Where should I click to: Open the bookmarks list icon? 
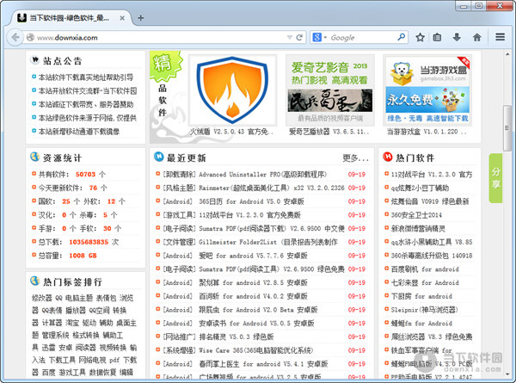tap(437, 37)
